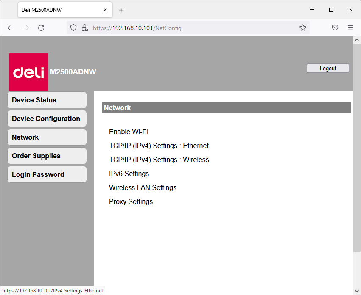Open the Device Configuration section

[47, 119]
